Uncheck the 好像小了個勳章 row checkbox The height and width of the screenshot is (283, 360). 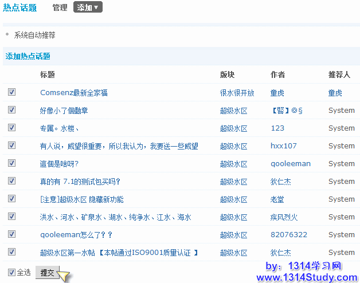pos(12,110)
